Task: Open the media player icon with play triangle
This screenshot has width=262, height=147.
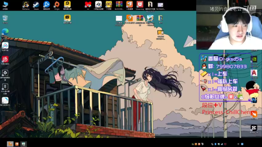Action: (x=5, y=75)
